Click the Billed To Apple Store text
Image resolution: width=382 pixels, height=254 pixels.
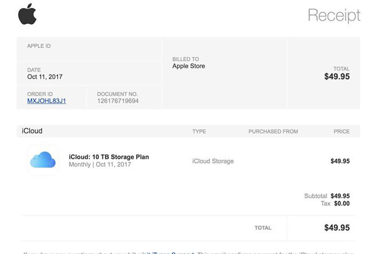click(x=188, y=66)
